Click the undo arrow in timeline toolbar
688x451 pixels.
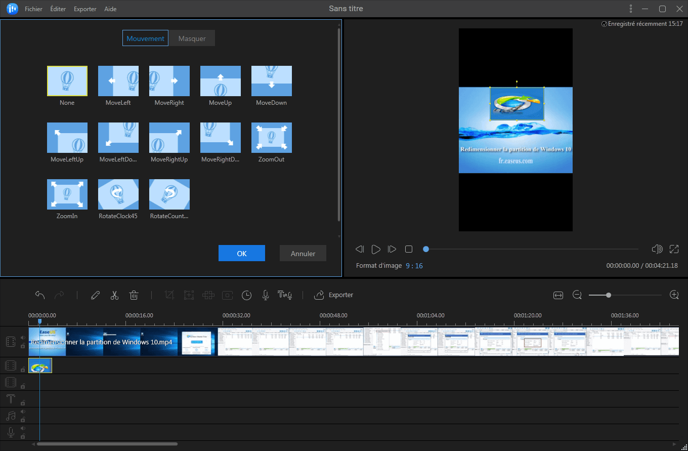pyautogui.click(x=40, y=295)
